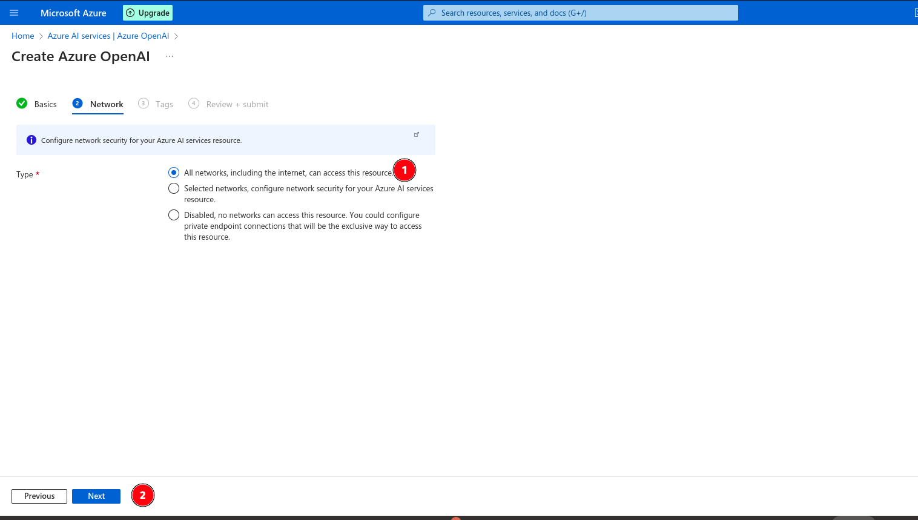Open the ellipsis more options menu
The width and height of the screenshot is (918, 520).
tap(170, 56)
